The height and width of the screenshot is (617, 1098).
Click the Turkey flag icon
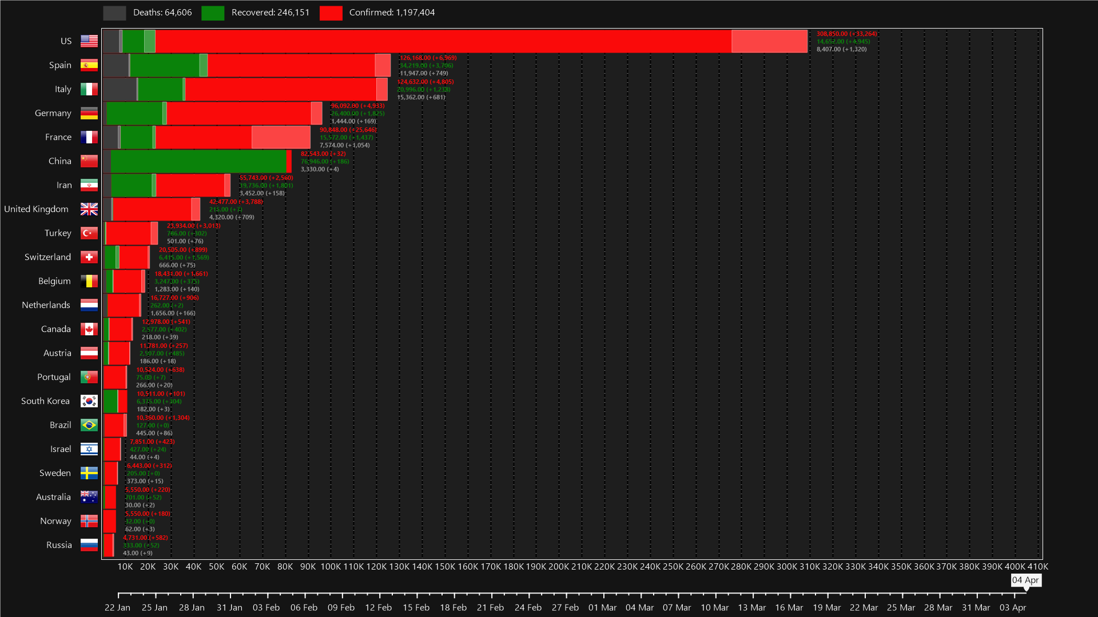(x=89, y=233)
